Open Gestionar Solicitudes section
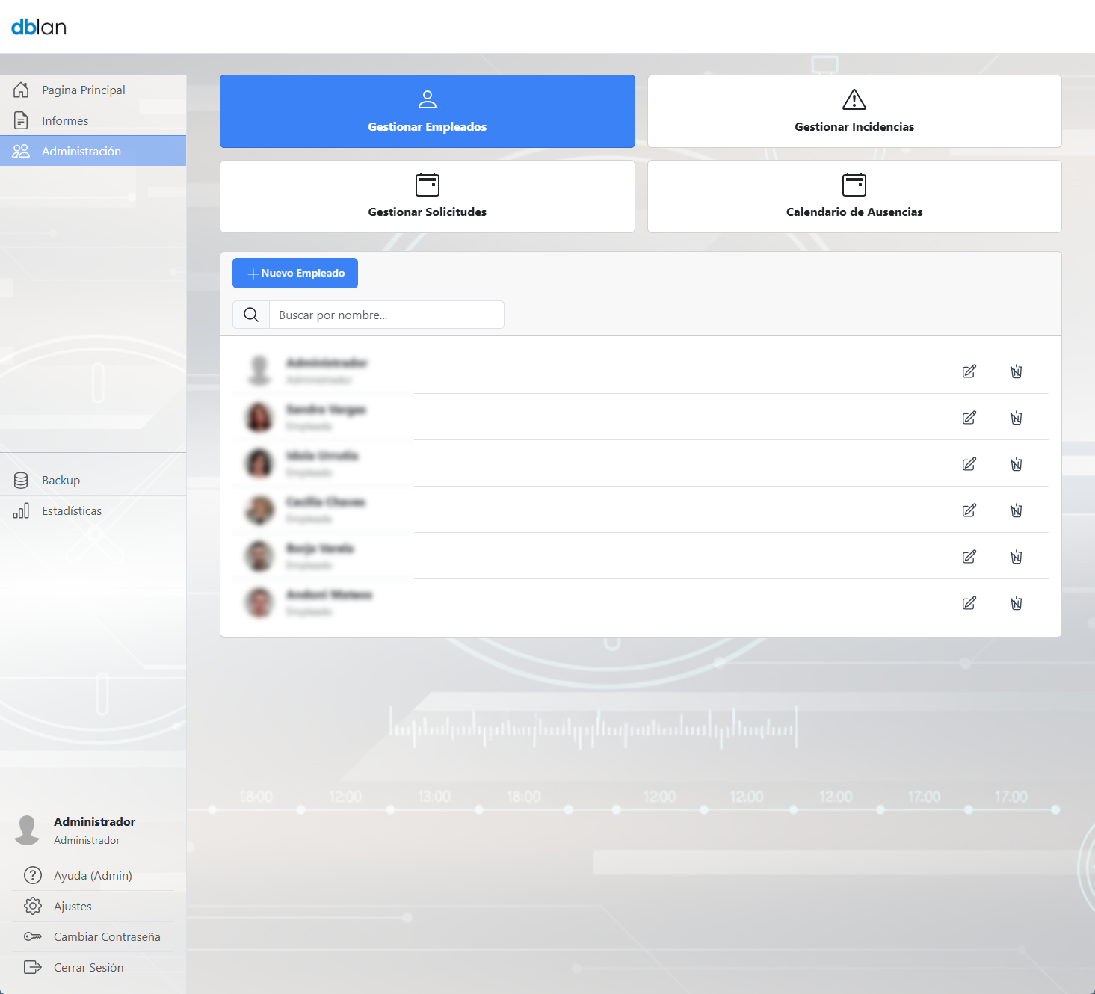Screen dimensions: 1095x994 427,197
